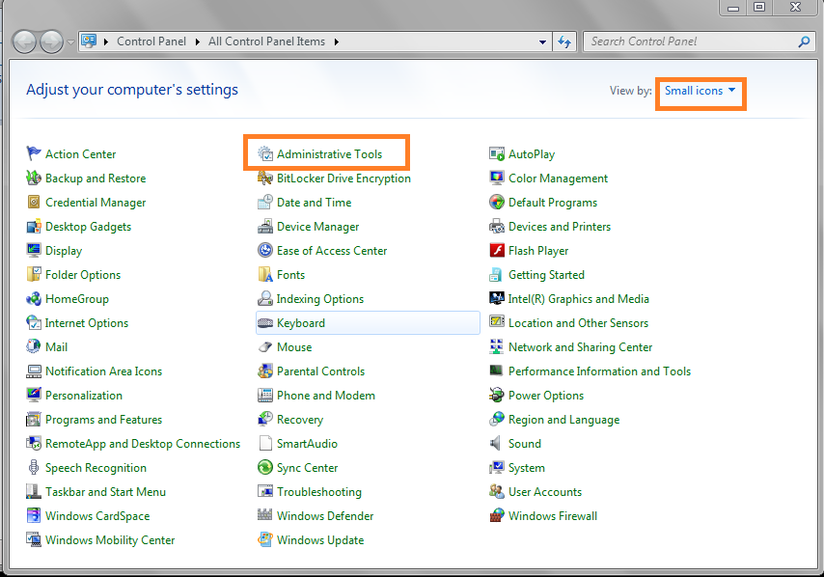Viewport: 824px width, 577px height.
Task: Open the Indexing Options link
Action: pyautogui.click(x=320, y=299)
